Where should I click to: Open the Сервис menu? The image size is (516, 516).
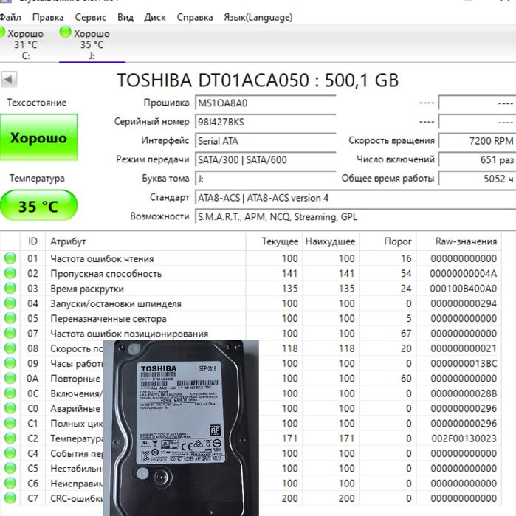pos(91,17)
